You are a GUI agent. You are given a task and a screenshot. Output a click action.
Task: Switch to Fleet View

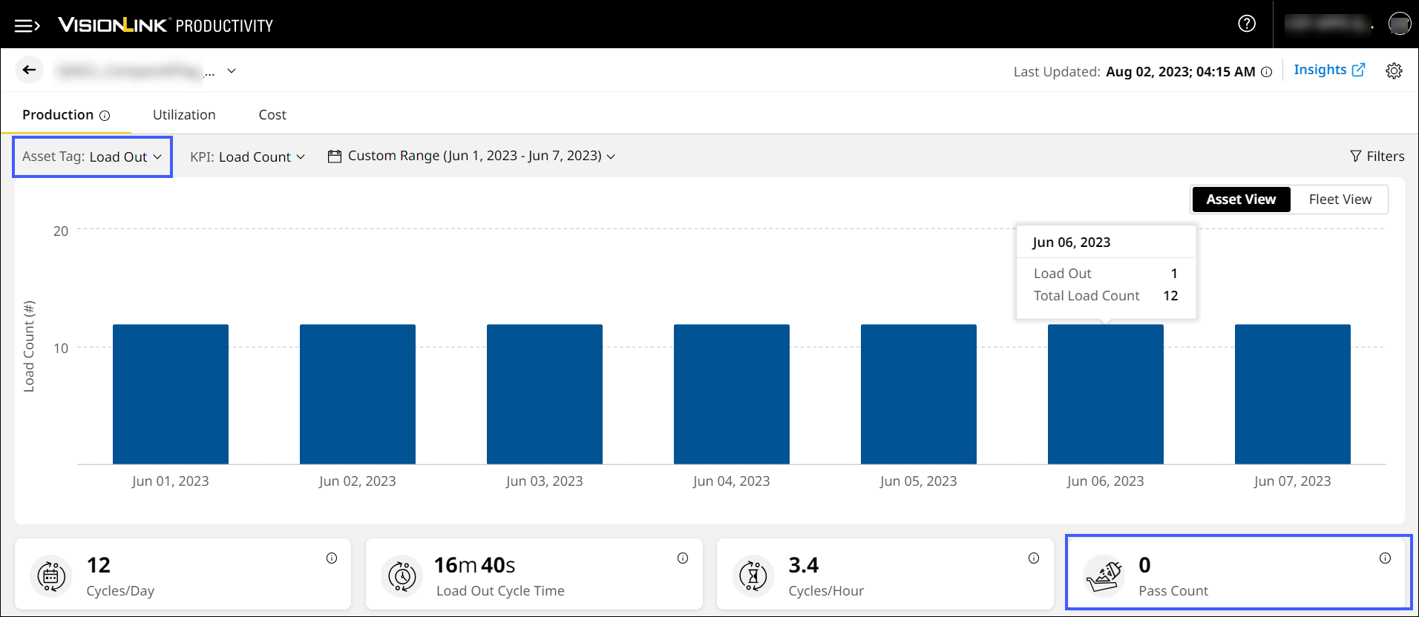(1340, 199)
